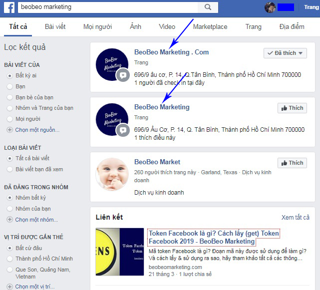320x290 pixels.
Task: Select Tất cả bài viết radio option
Action: pyautogui.click(x=9, y=158)
